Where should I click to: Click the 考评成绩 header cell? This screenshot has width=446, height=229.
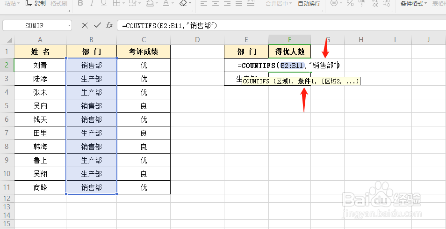144,52
